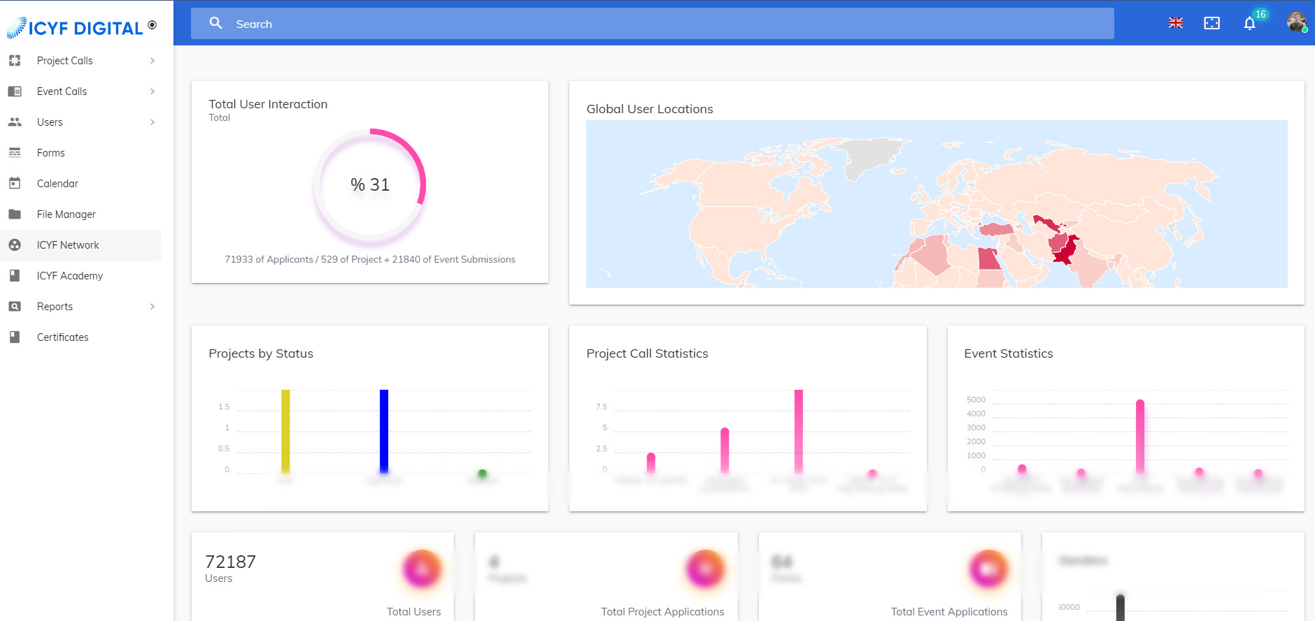This screenshot has height=621, width=1315.
Task: Click the Projects by Status heading
Action: (x=261, y=353)
